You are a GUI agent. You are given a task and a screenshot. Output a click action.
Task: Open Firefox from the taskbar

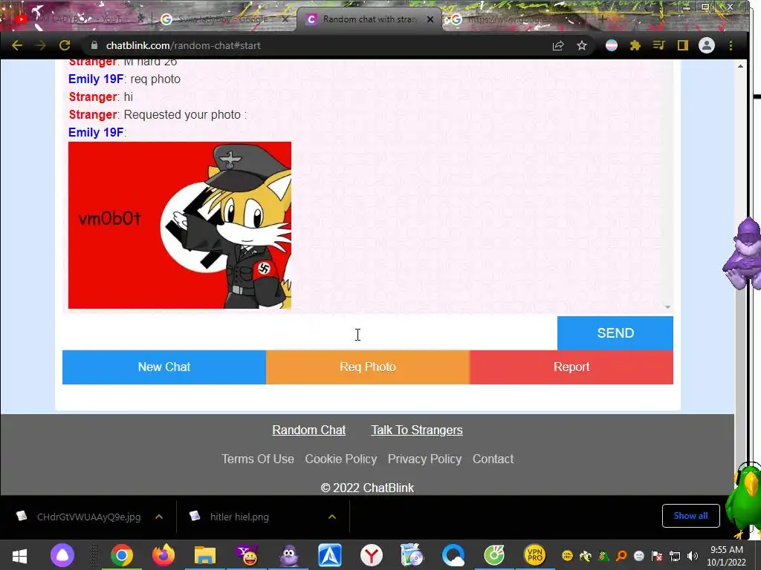[163, 555]
